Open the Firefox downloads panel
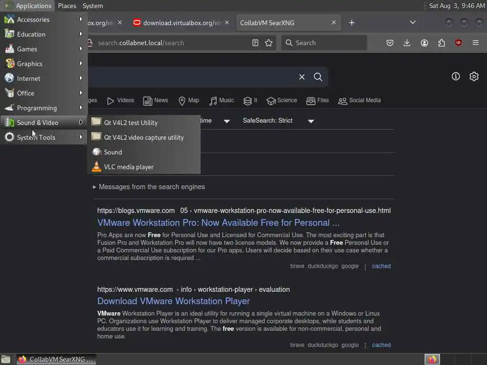 [x=407, y=43]
